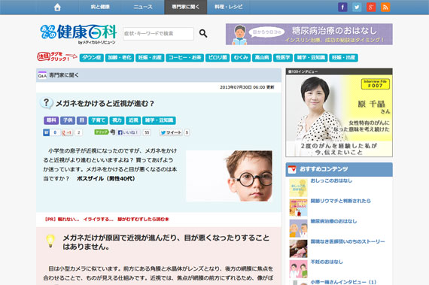The height and width of the screenshot is (285, 429).
Task: Select the 加齢・老化 tag
Action: click(x=120, y=58)
